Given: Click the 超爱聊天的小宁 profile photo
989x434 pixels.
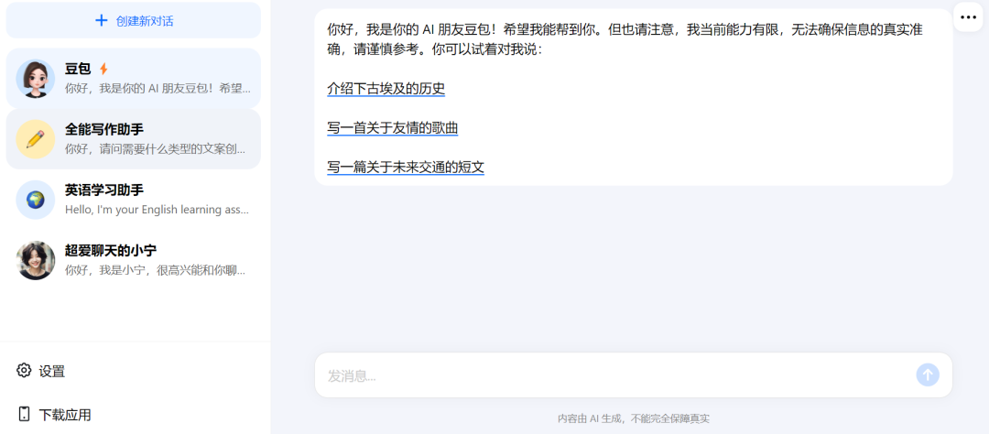Looking at the screenshot, I should point(36,260).
